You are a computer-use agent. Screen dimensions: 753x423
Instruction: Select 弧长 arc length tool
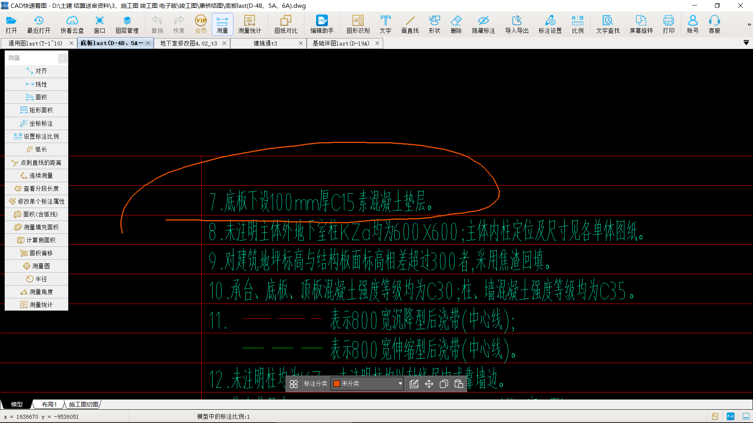click(x=36, y=149)
